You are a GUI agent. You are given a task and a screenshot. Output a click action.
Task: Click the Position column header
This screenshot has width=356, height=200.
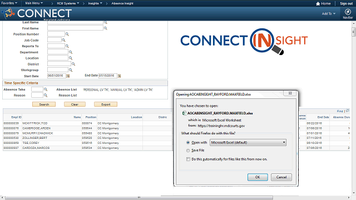point(91,117)
